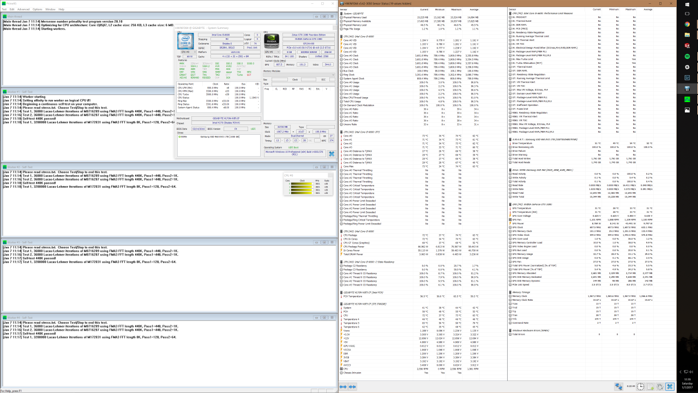
Task: Open the sensor settings gear icon
Action: pos(660,386)
